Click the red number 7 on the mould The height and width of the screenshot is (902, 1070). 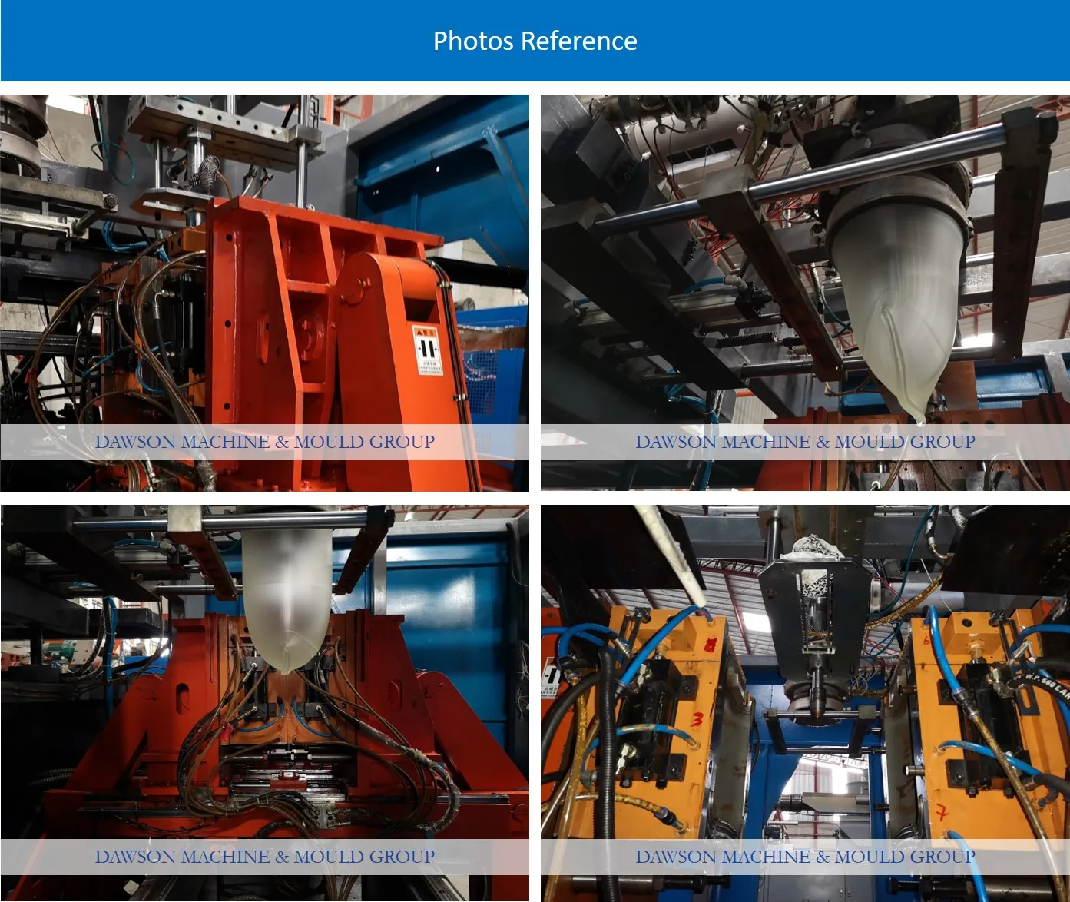942,811
